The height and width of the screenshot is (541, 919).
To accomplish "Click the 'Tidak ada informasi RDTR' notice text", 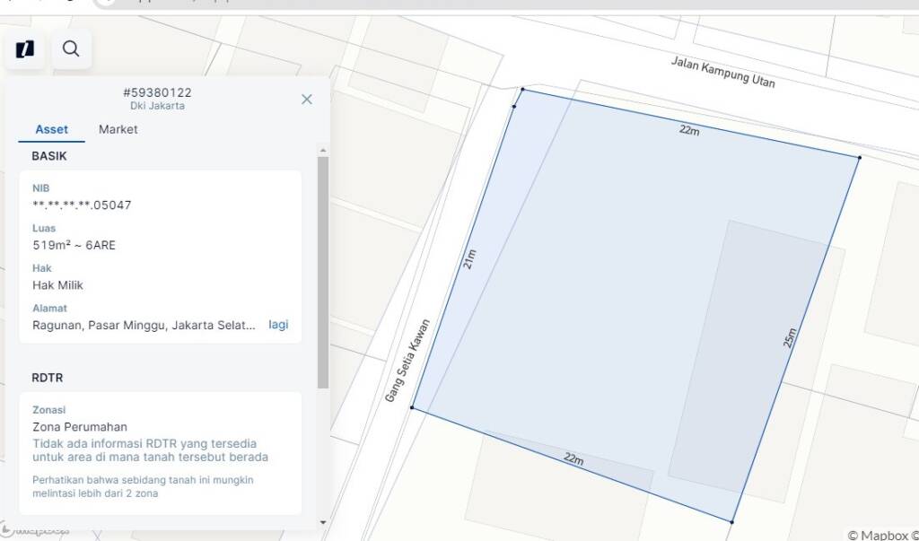I will [150, 450].
